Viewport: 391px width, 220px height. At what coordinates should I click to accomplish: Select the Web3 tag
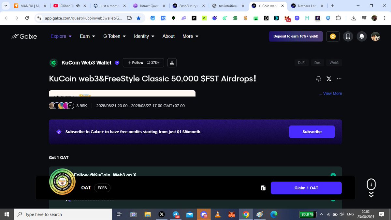334,63
